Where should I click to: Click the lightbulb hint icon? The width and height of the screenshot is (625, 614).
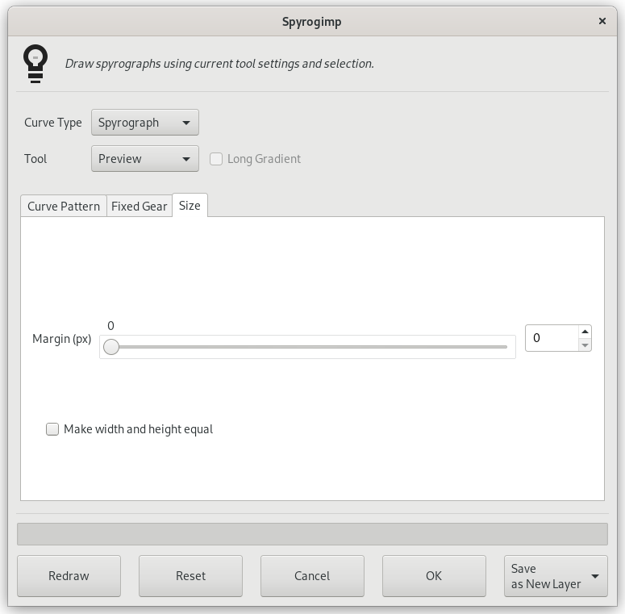[35, 64]
